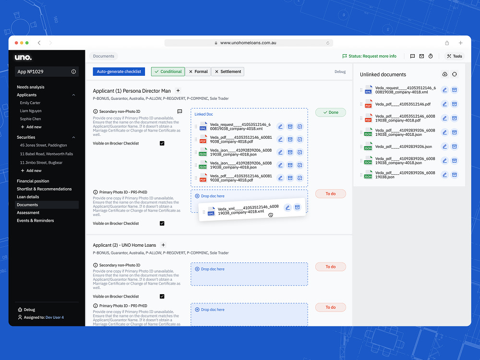480x360 pixels.
Task: Open the mail envelope icon in top bar
Action: click(421, 56)
